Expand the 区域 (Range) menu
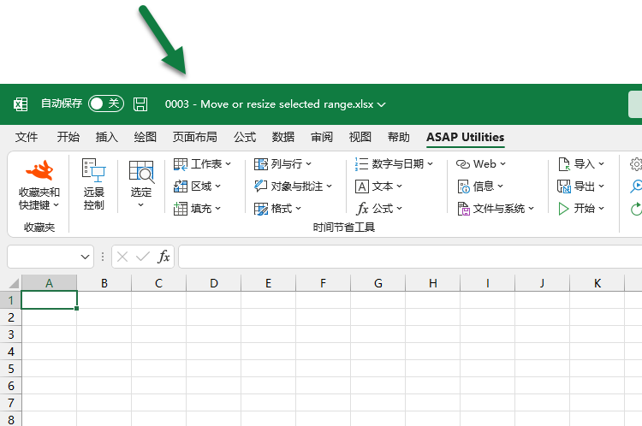This screenshot has width=642, height=426. point(198,186)
